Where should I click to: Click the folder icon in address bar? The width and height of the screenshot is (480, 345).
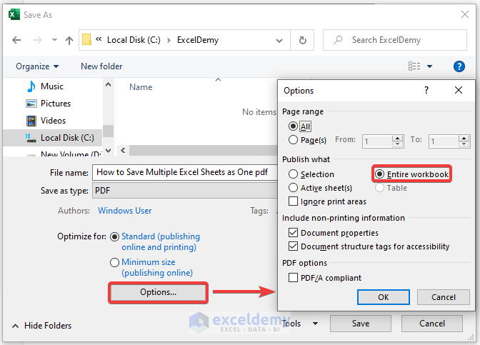(87, 40)
